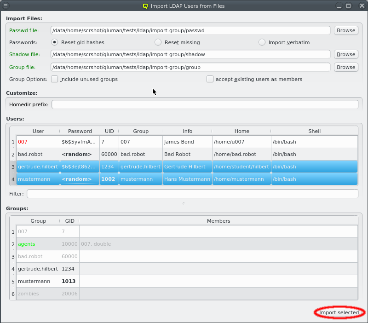Screen dimensions: 368x323
Task: Open the window menu icon in title bar
Action: pos(6,6)
